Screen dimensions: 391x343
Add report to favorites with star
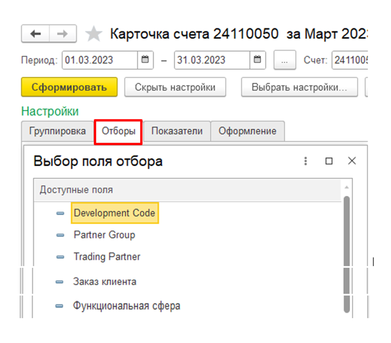pyautogui.click(x=93, y=34)
